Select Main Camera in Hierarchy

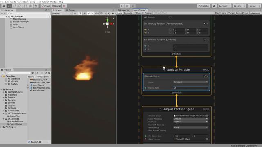tap(19, 19)
